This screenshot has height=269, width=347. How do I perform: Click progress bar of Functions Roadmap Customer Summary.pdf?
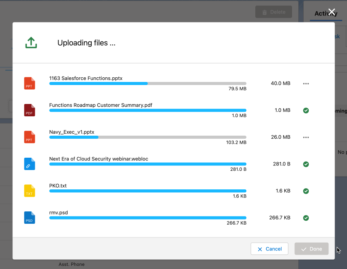click(148, 110)
